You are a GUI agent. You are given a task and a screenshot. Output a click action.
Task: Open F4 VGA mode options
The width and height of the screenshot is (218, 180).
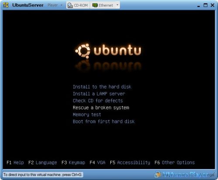pos(97,163)
